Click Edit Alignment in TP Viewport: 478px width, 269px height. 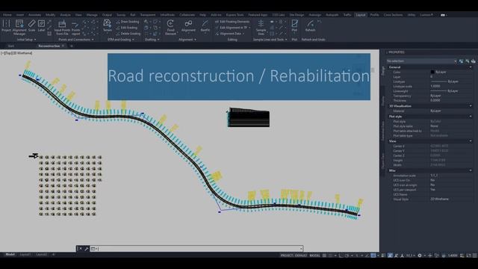[233, 28]
